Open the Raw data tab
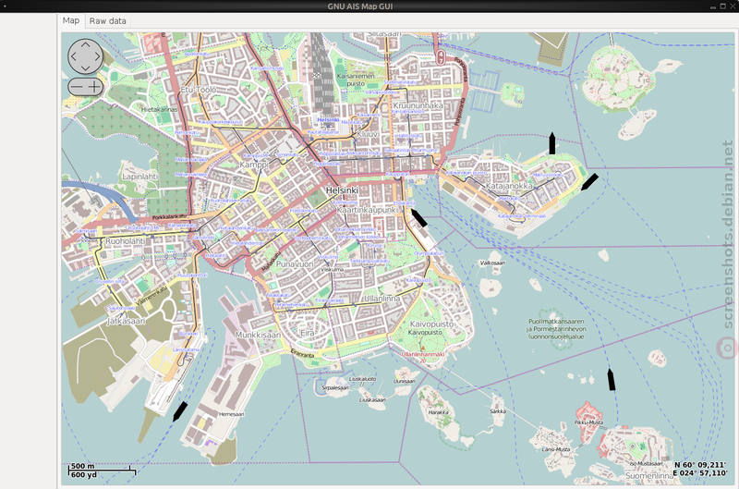 coord(108,21)
